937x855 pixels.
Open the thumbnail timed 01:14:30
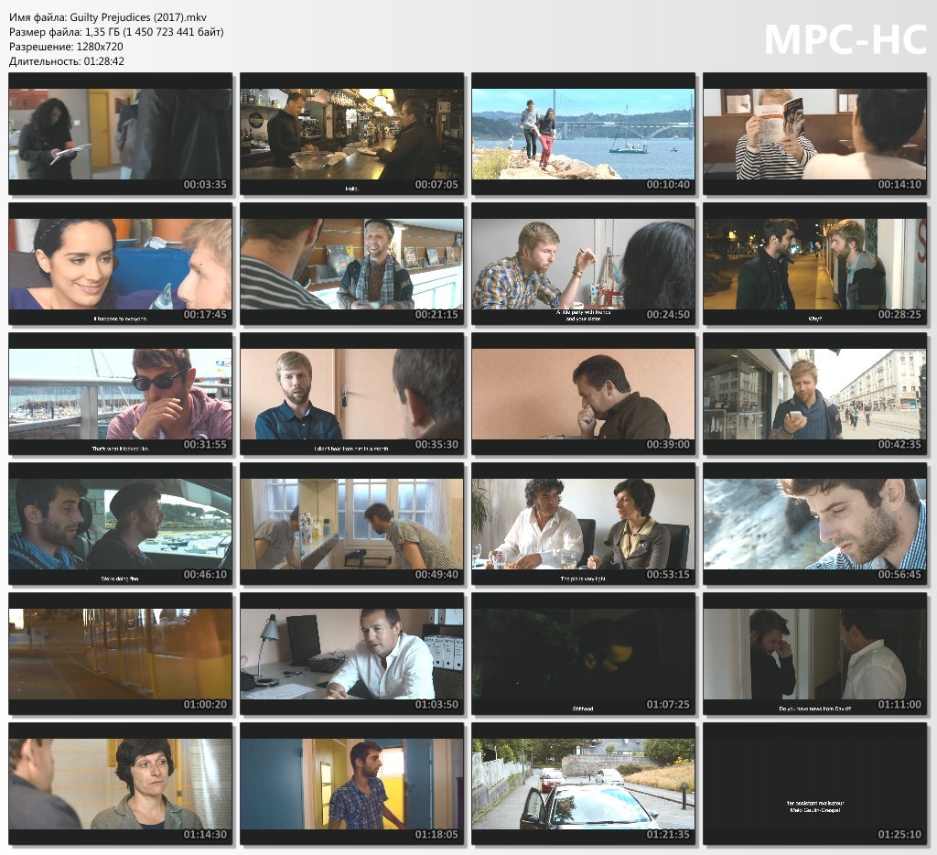pos(120,784)
